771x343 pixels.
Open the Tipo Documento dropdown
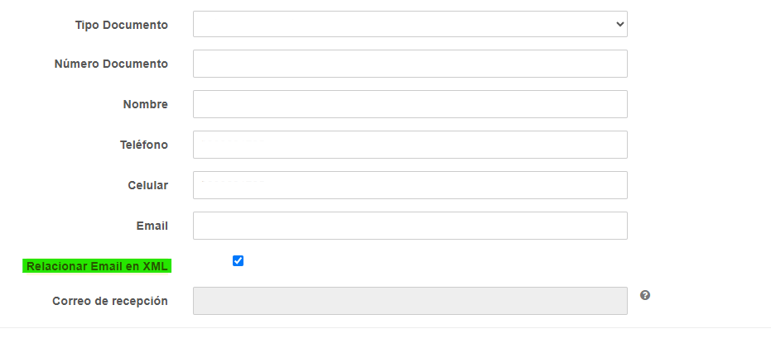point(410,24)
